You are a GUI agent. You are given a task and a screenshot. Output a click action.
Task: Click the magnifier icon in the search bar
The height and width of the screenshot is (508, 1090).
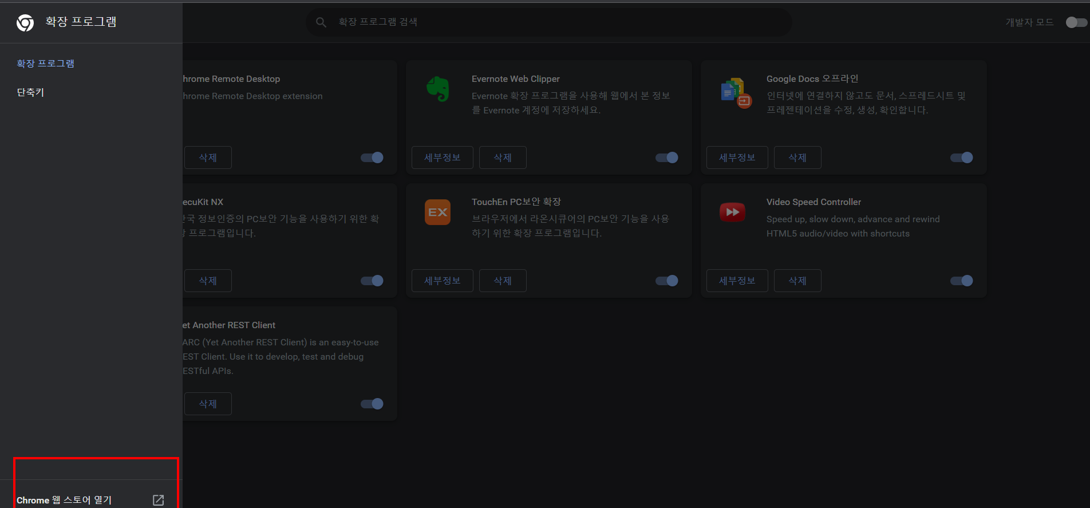pos(321,22)
